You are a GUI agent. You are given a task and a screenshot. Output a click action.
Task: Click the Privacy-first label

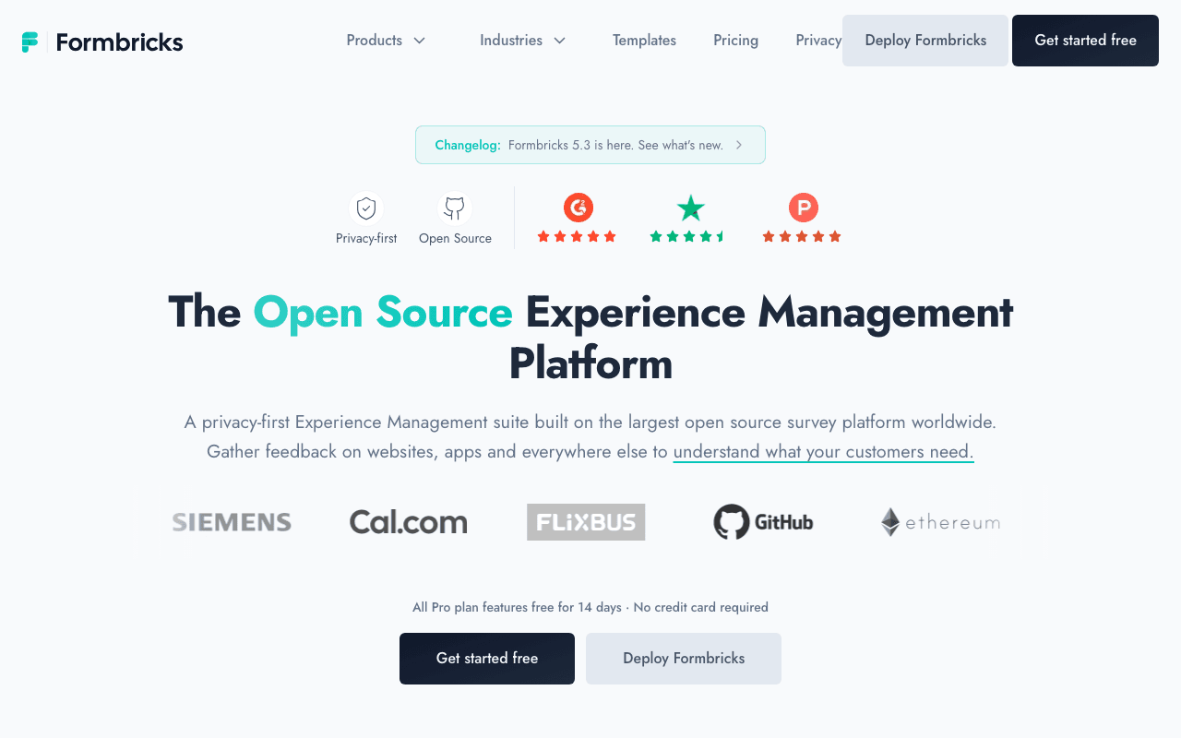(x=366, y=238)
